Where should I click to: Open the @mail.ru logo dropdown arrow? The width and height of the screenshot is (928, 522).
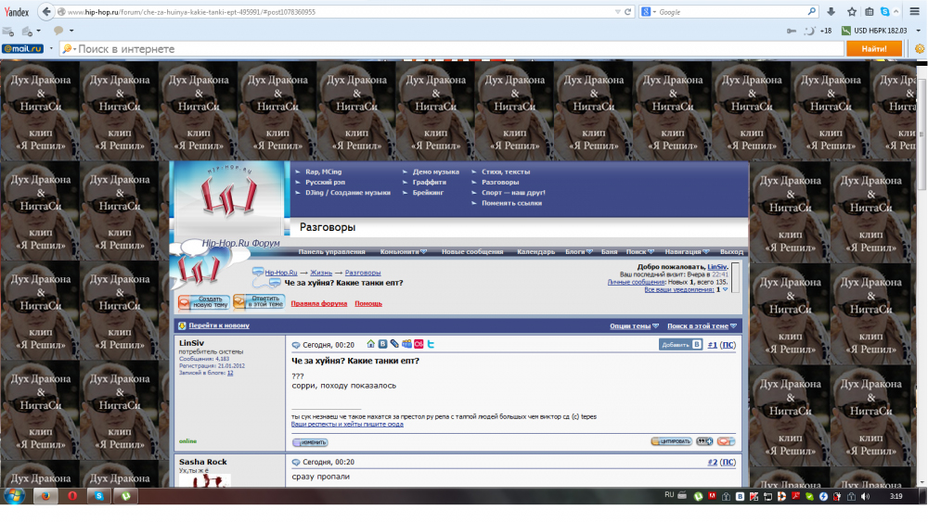pyautogui.click(x=51, y=49)
